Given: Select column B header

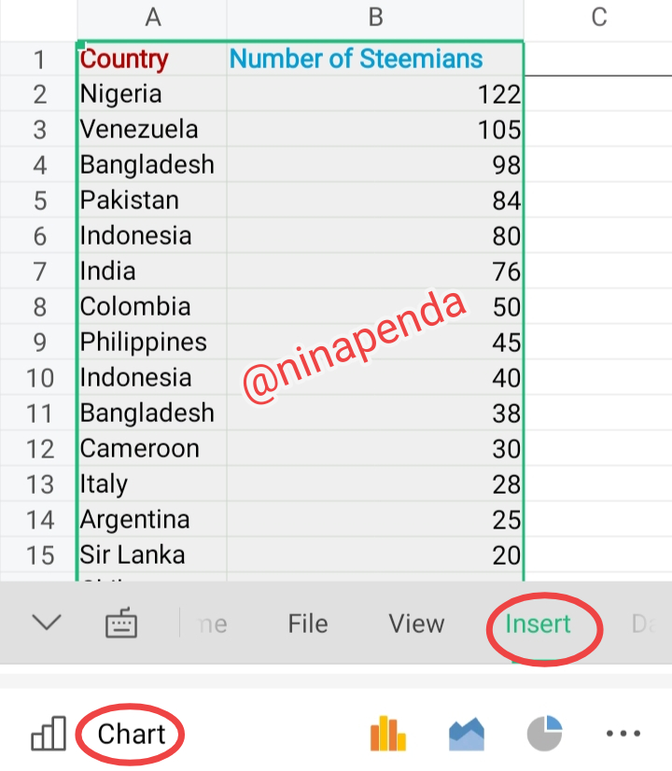Looking at the screenshot, I should tap(375, 17).
